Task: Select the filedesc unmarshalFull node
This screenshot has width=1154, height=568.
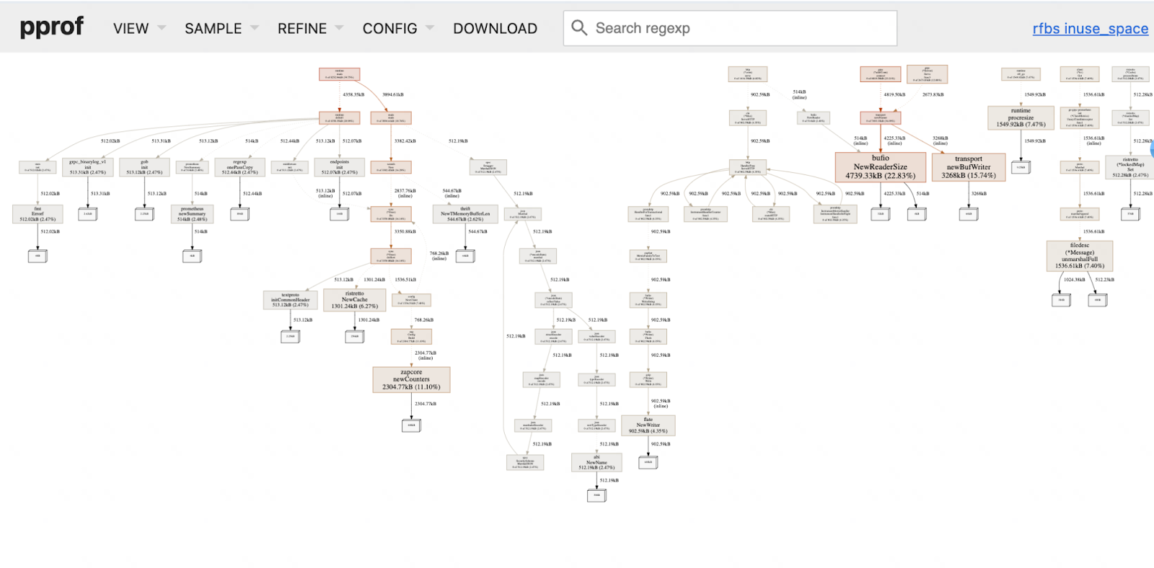Action: [x=1080, y=256]
